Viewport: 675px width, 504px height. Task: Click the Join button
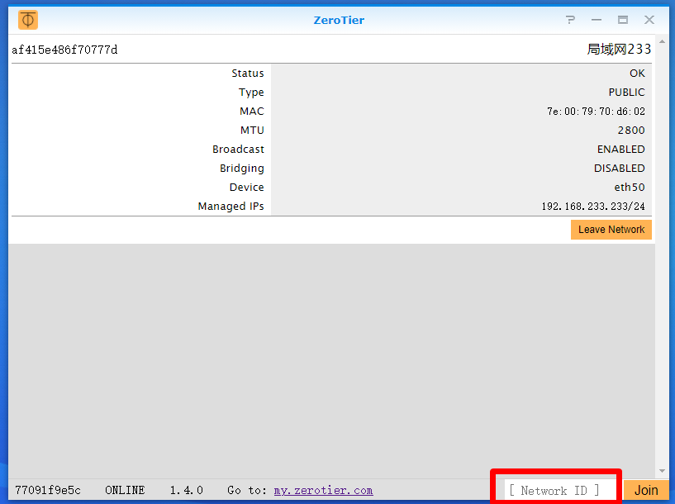point(646,490)
